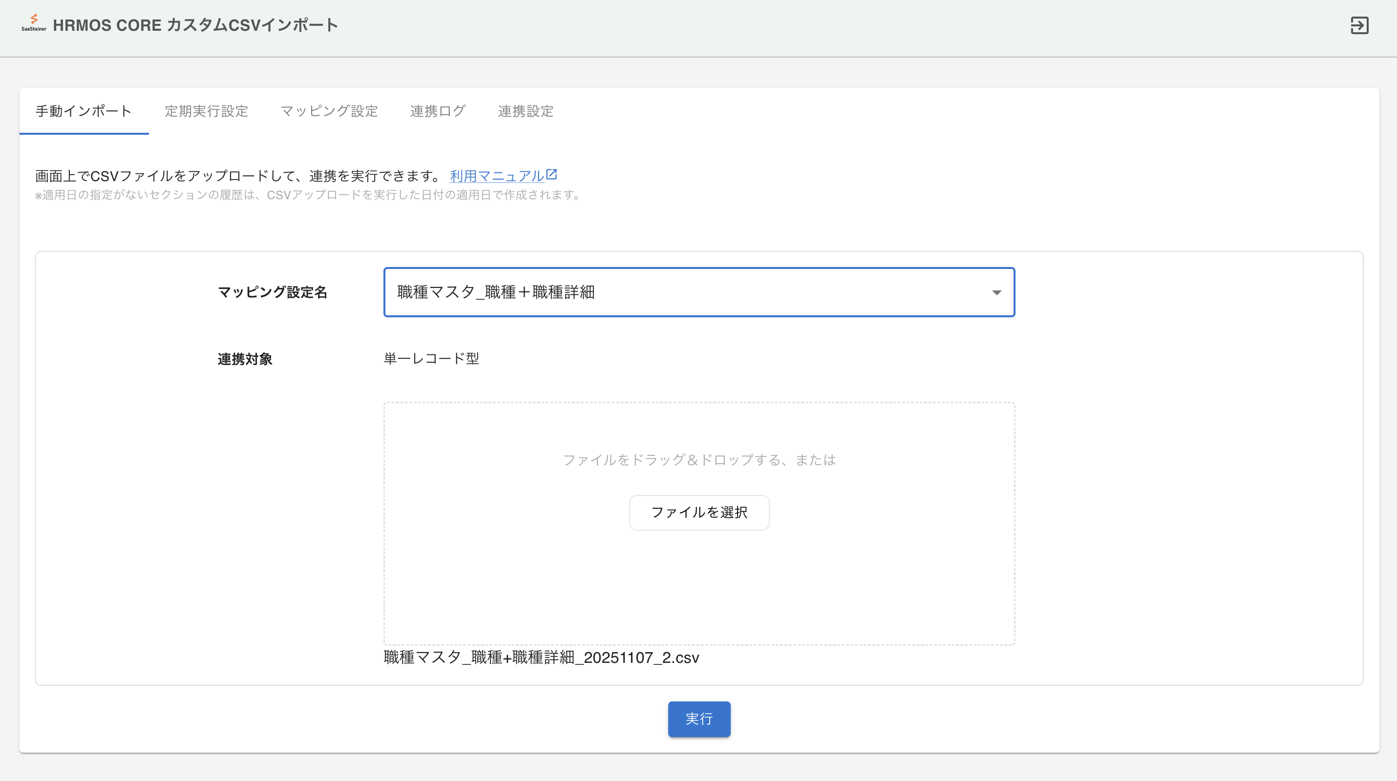Click the 単一レコード型 連携対象 value
This screenshot has height=781, width=1397.
[431, 359]
